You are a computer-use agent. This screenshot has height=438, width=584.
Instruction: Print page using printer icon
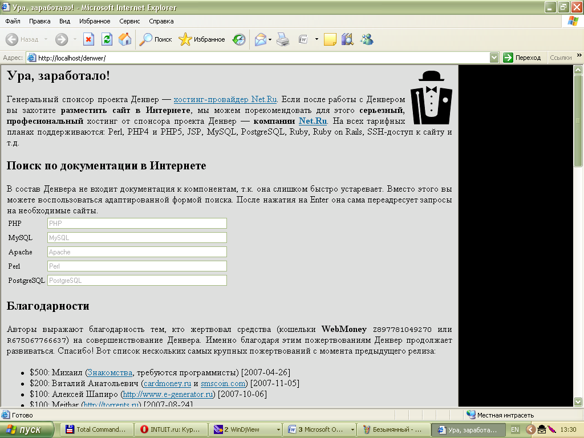click(x=283, y=39)
